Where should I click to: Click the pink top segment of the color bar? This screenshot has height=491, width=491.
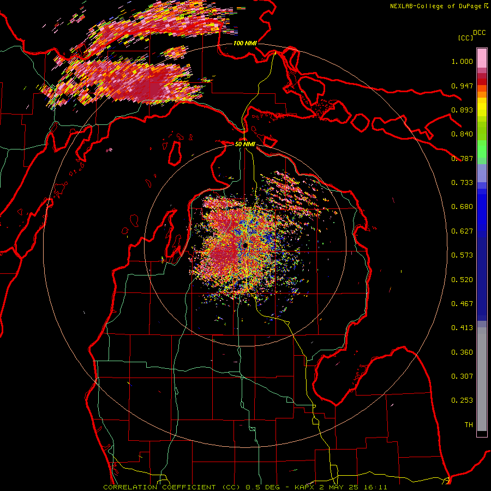pos(482,58)
